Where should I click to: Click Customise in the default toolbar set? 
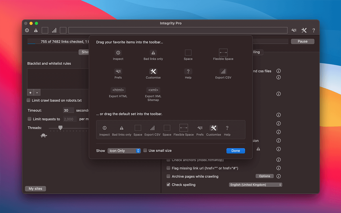214,131
